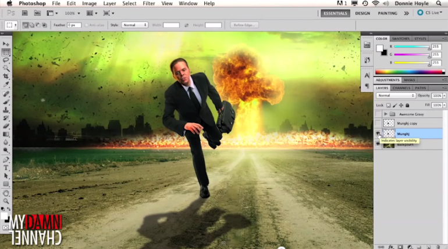Open the Filter menu
The width and height of the screenshot is (448, 249).
[148, 3]
